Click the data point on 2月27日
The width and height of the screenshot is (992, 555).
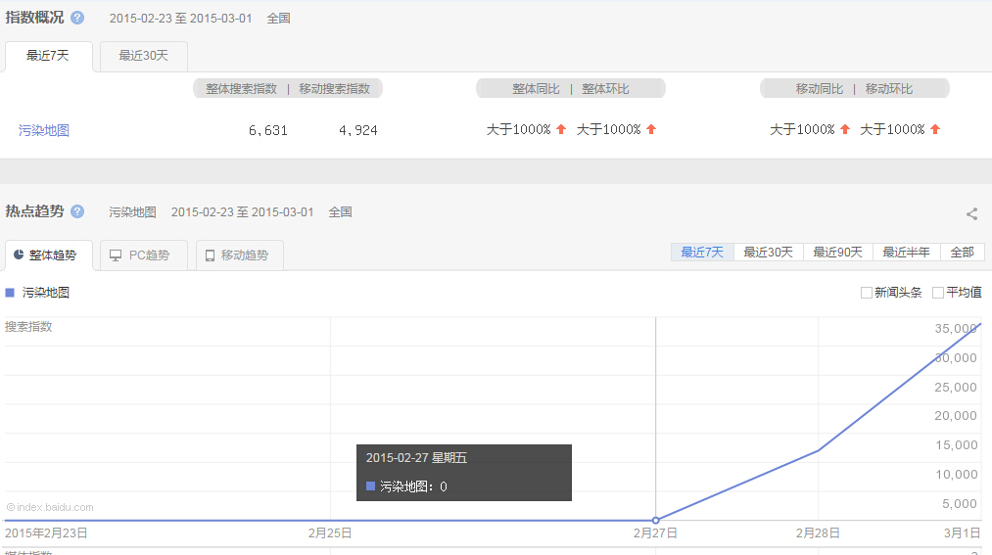(x=656, y=520)
